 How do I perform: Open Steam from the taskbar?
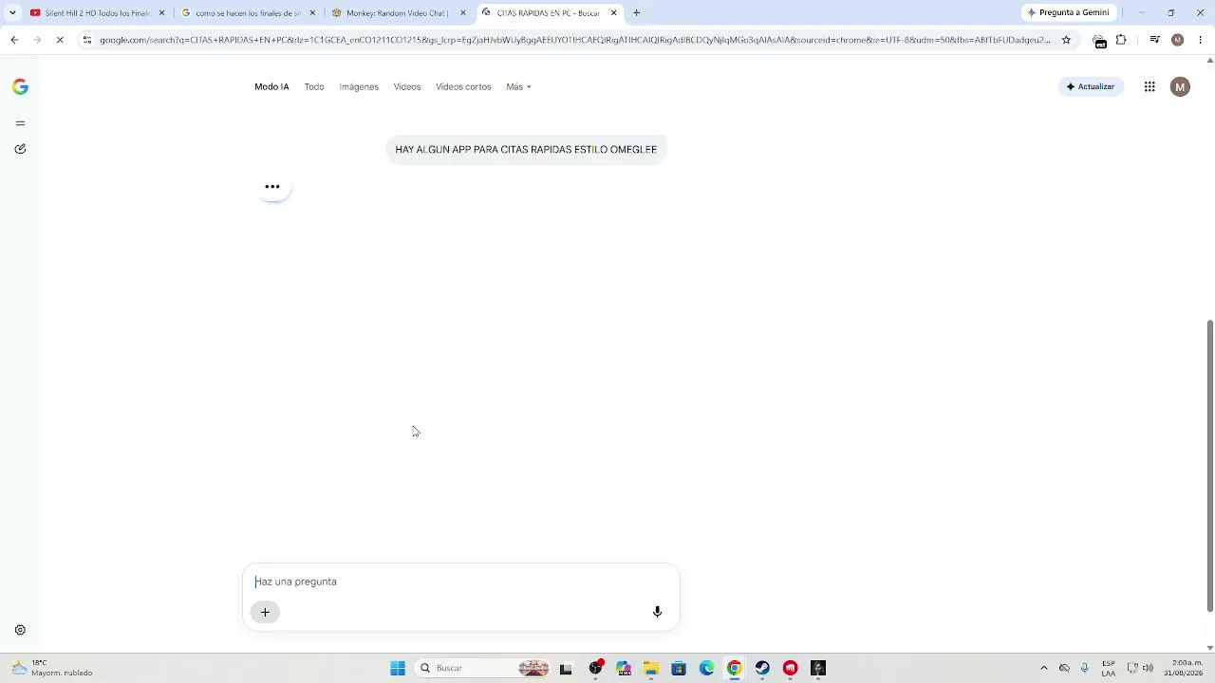click(762, 669)
